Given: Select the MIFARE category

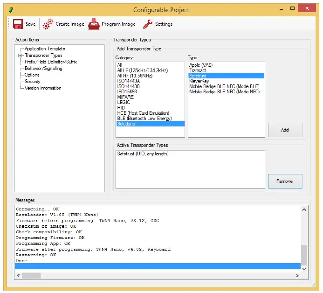Looking at the screenshot, I should 125,97.
